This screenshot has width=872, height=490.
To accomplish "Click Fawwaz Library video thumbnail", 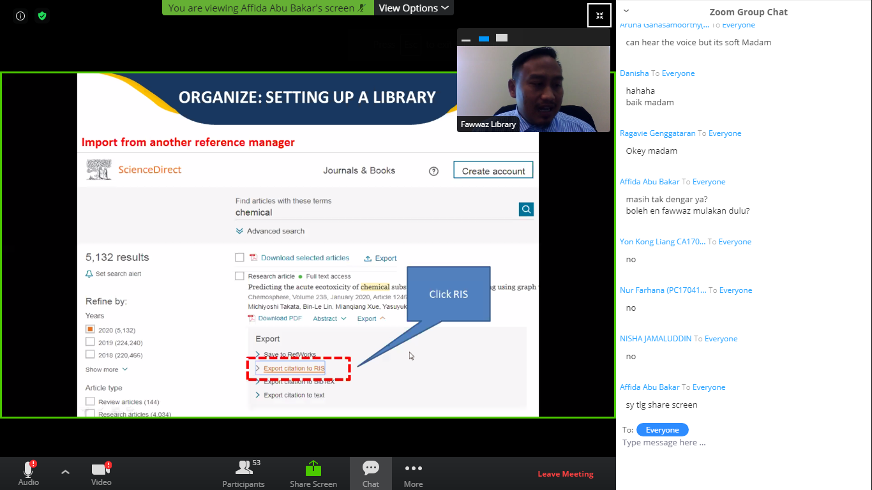I will click(x=534, y=89).
